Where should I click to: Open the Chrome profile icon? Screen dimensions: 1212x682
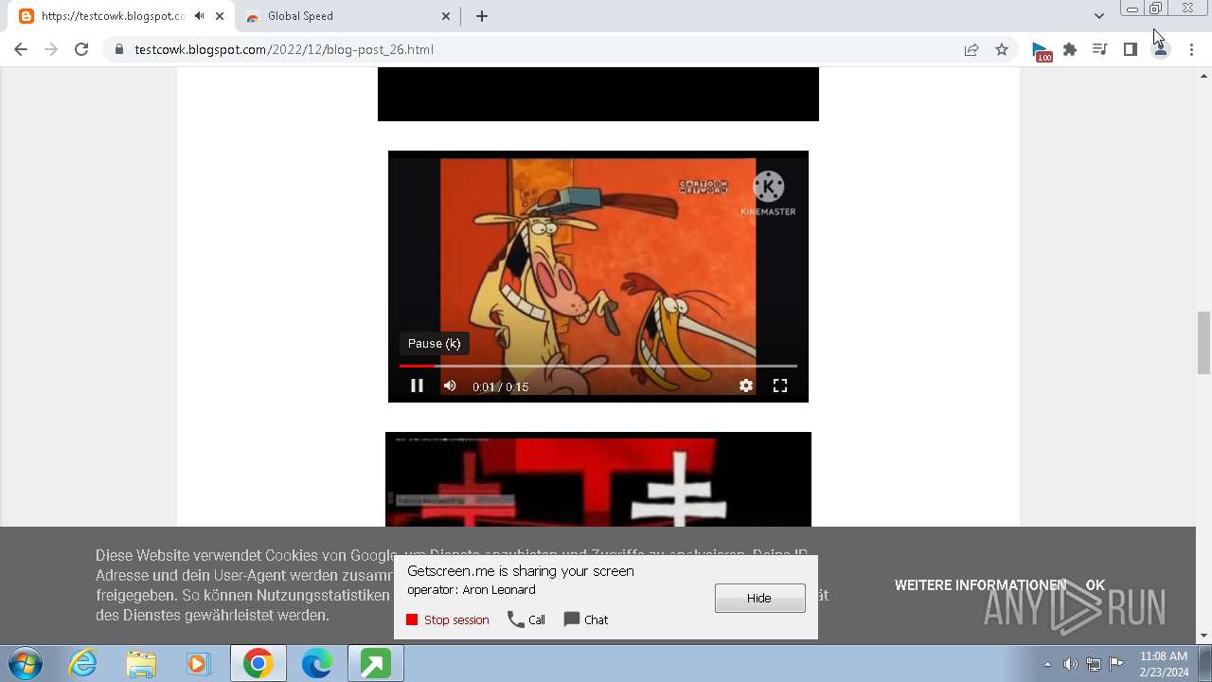1160,49
